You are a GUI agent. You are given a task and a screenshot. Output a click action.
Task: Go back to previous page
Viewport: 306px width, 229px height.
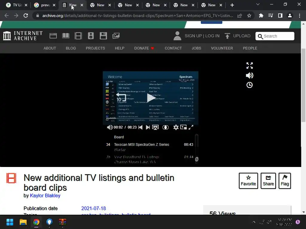tap(7, 16)
